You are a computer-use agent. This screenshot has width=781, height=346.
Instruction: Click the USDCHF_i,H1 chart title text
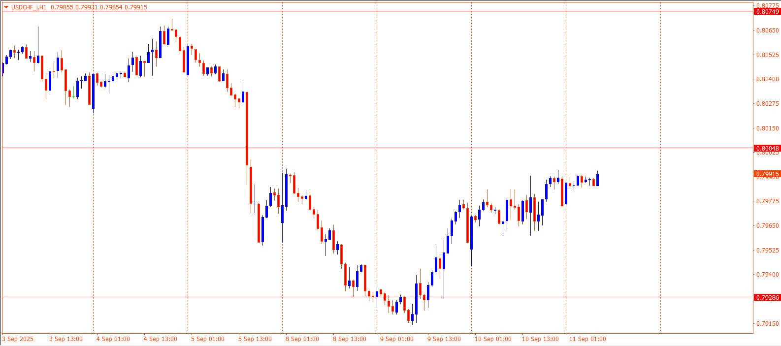(29, 7)
